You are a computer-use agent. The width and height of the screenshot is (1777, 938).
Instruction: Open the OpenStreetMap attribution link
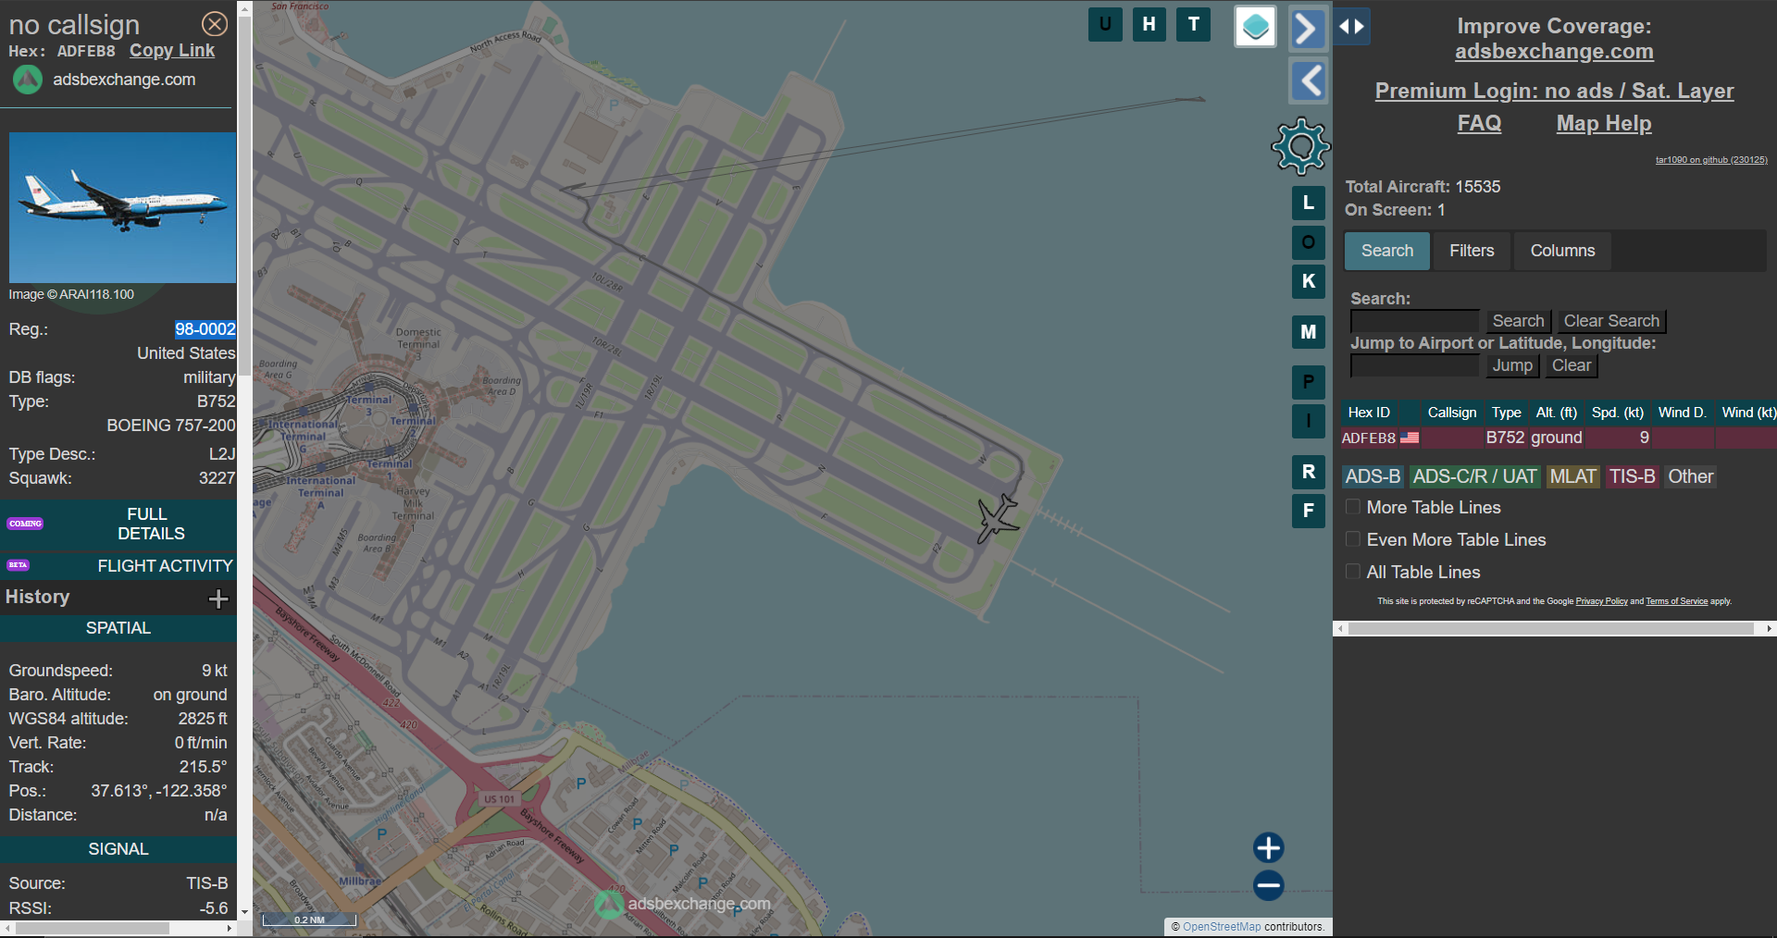coord(1222,926)
